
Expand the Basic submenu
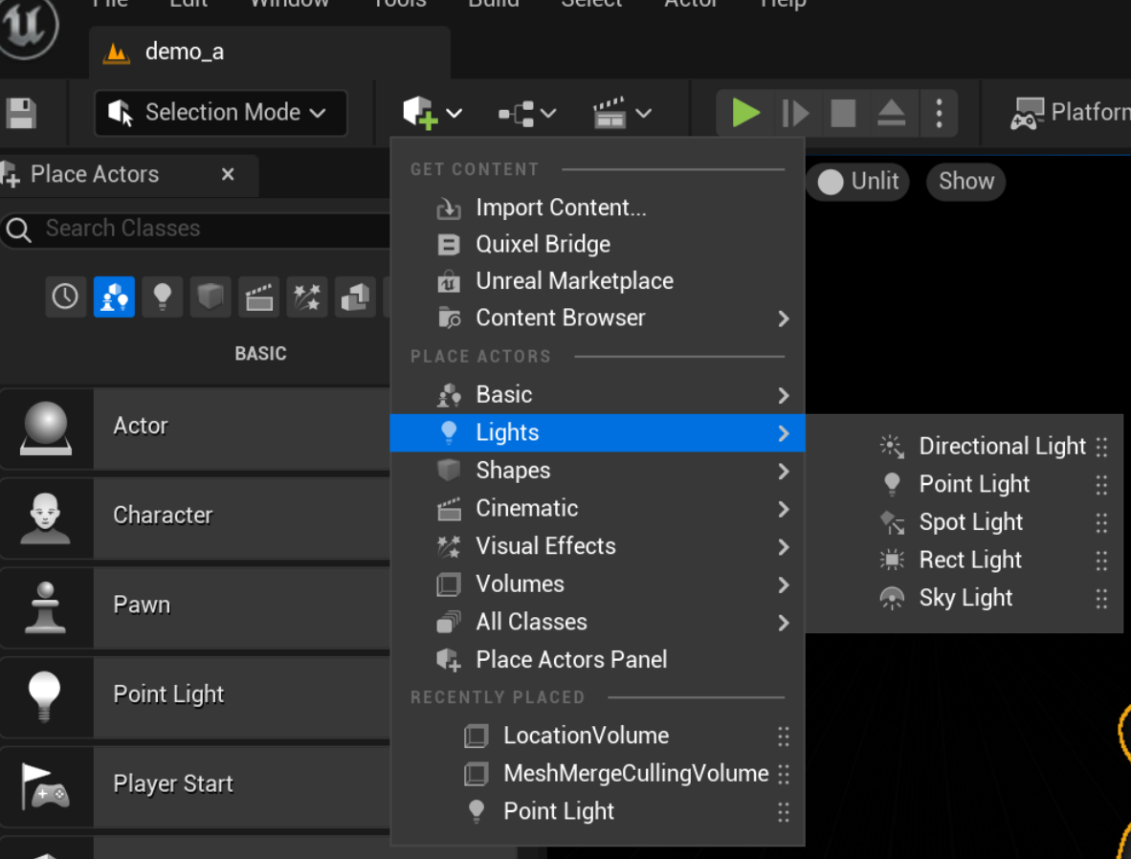597,395
